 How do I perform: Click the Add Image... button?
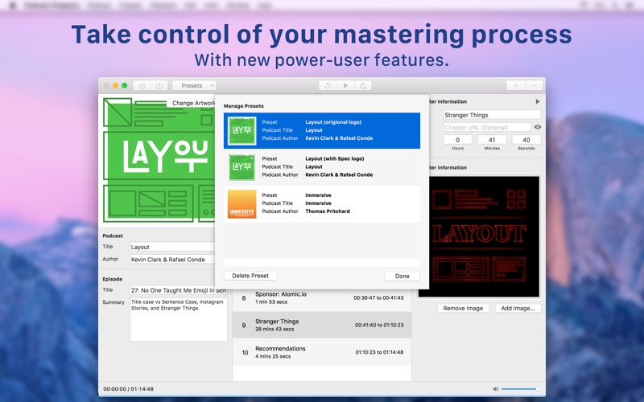click(518, 308)
